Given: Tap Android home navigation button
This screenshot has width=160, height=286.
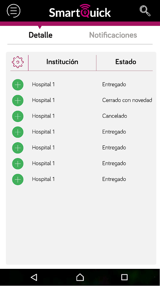Looking at the screenshot, I should point(80,277).
